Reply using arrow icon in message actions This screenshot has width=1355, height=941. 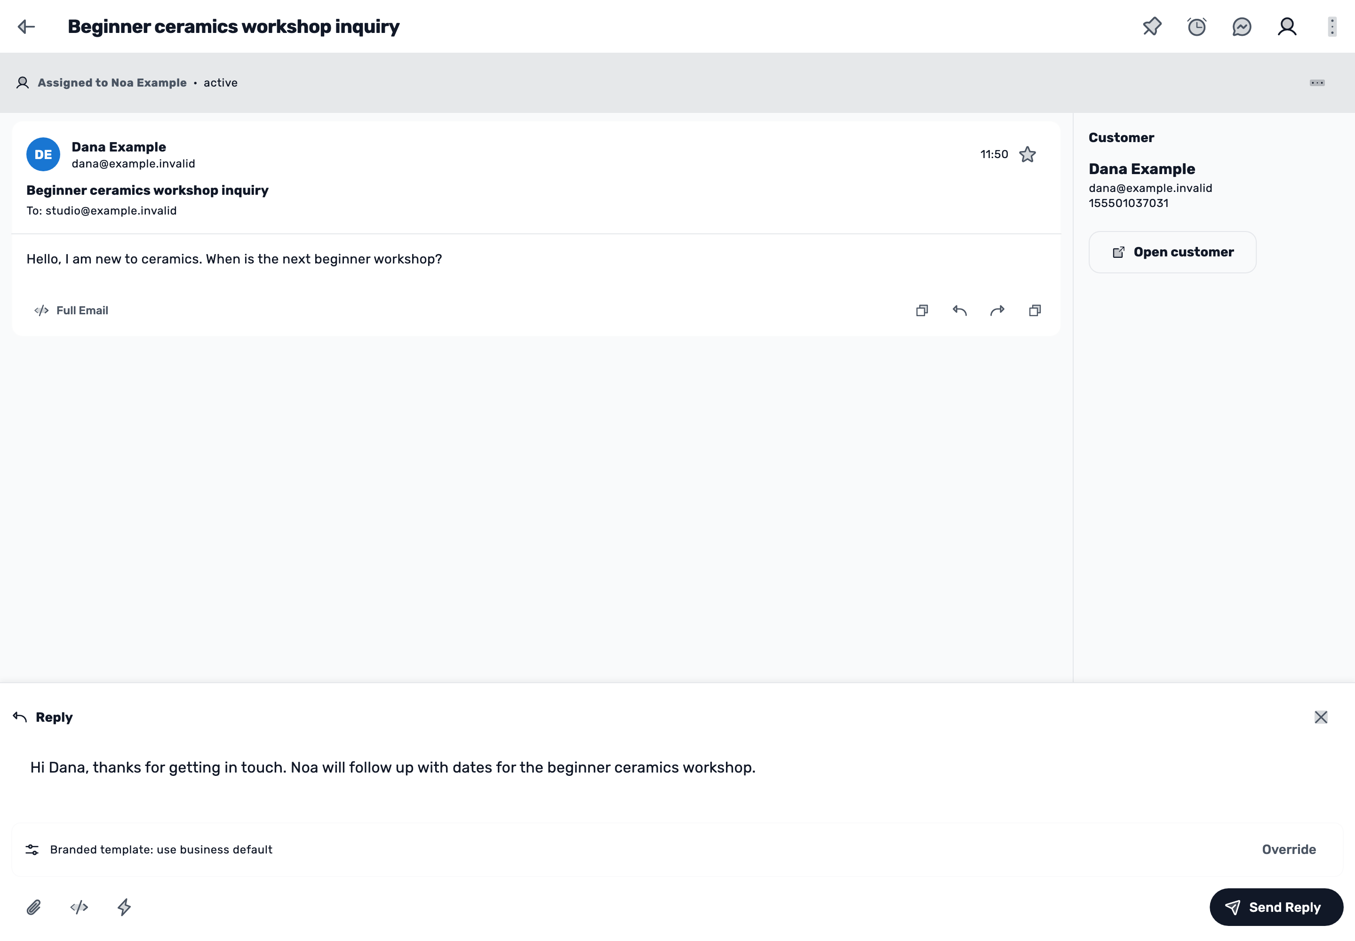click(959, 311)
